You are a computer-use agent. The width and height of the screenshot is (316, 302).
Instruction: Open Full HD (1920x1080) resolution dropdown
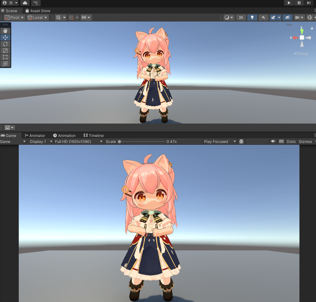[x=78, y=141]
